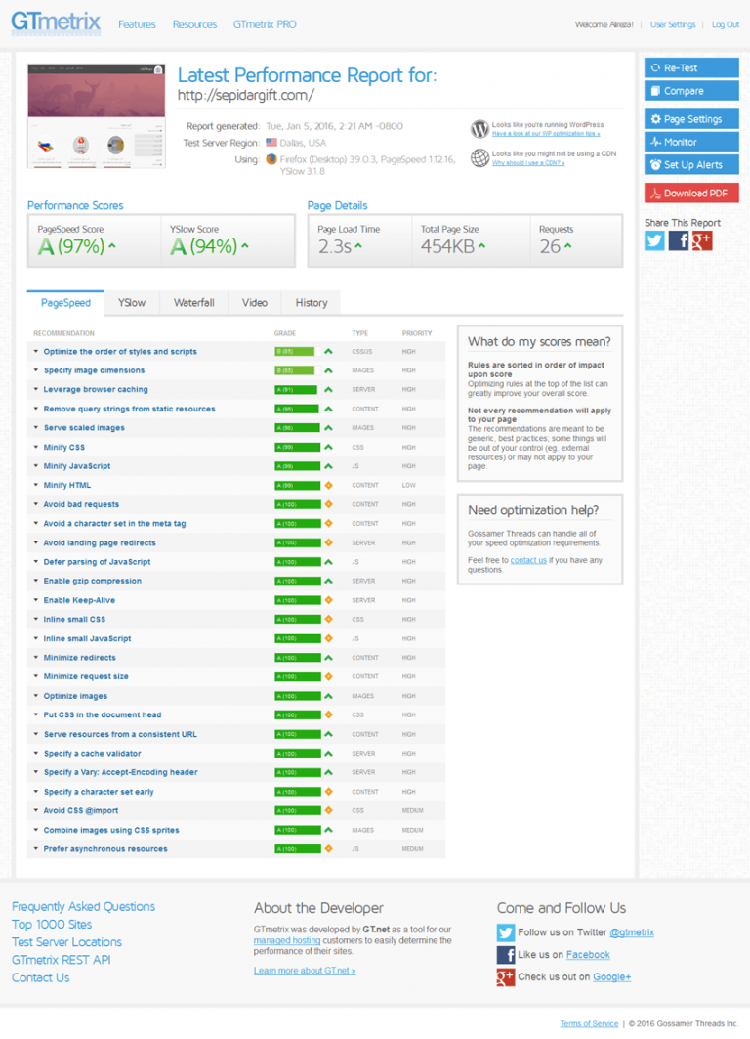Open Features in top navigation
The height and width of the screenshot is (1039, 750).
(137, 24)
